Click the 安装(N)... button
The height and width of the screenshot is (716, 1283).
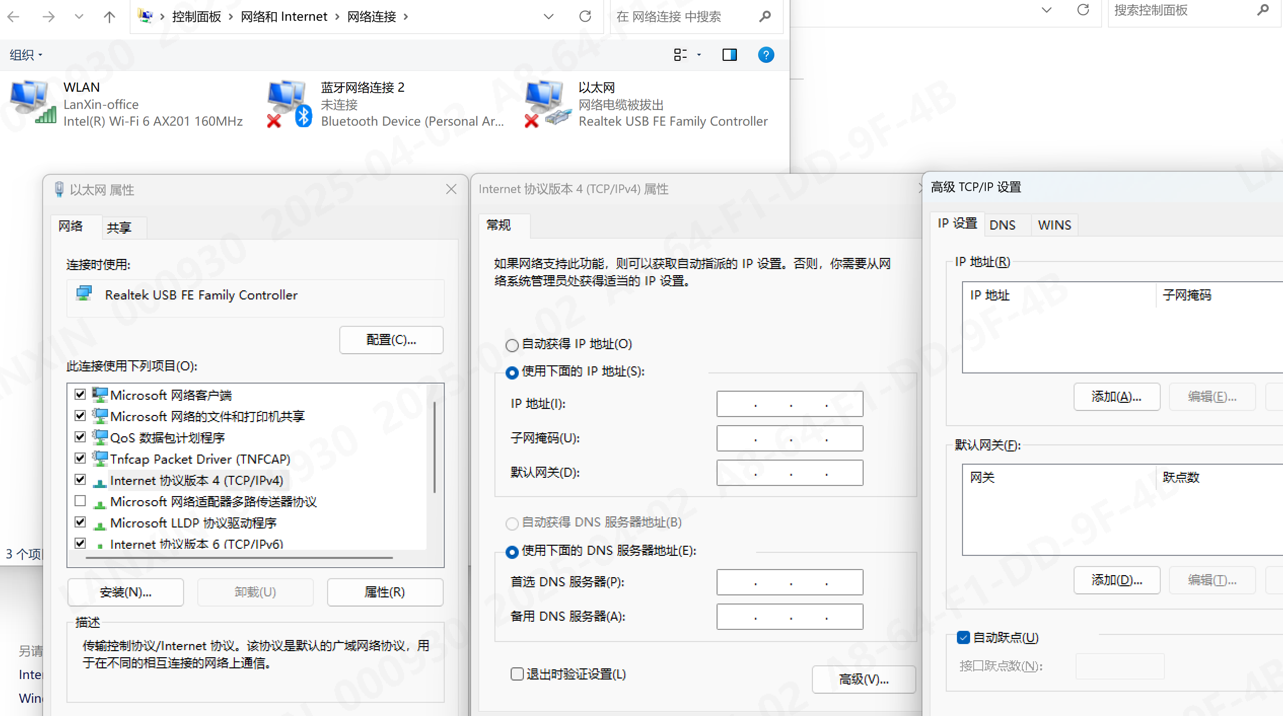point(125,592)
